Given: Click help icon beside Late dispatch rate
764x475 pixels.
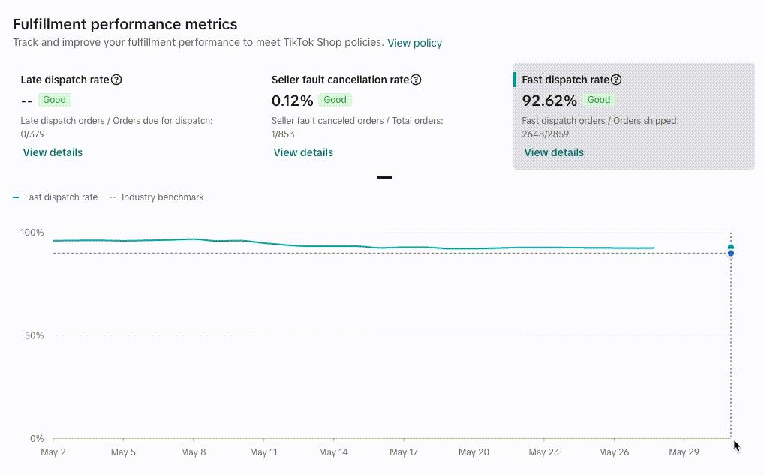Looking at the screenshot, I should point(116,80).
